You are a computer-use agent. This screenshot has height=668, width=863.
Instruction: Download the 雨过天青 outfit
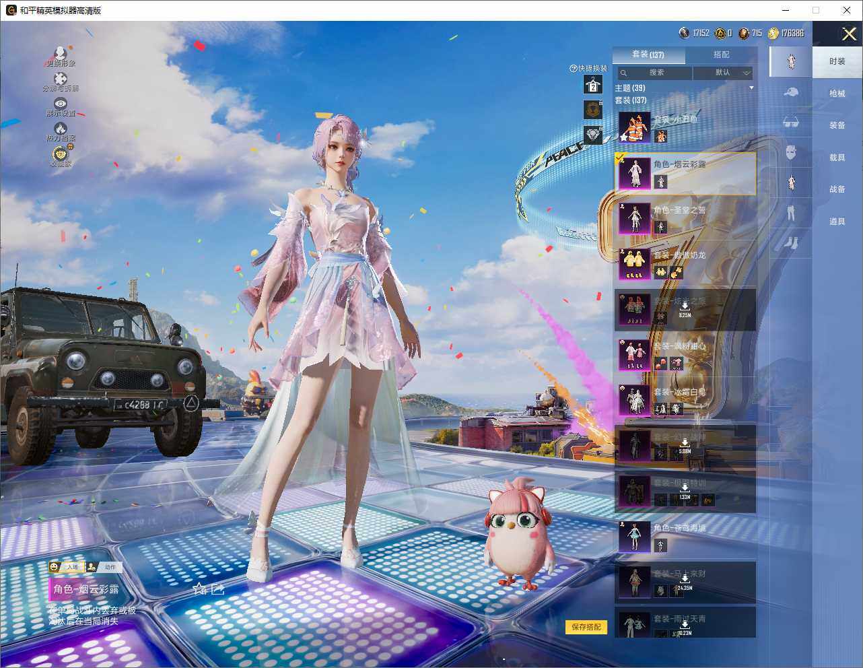(685, 628)
